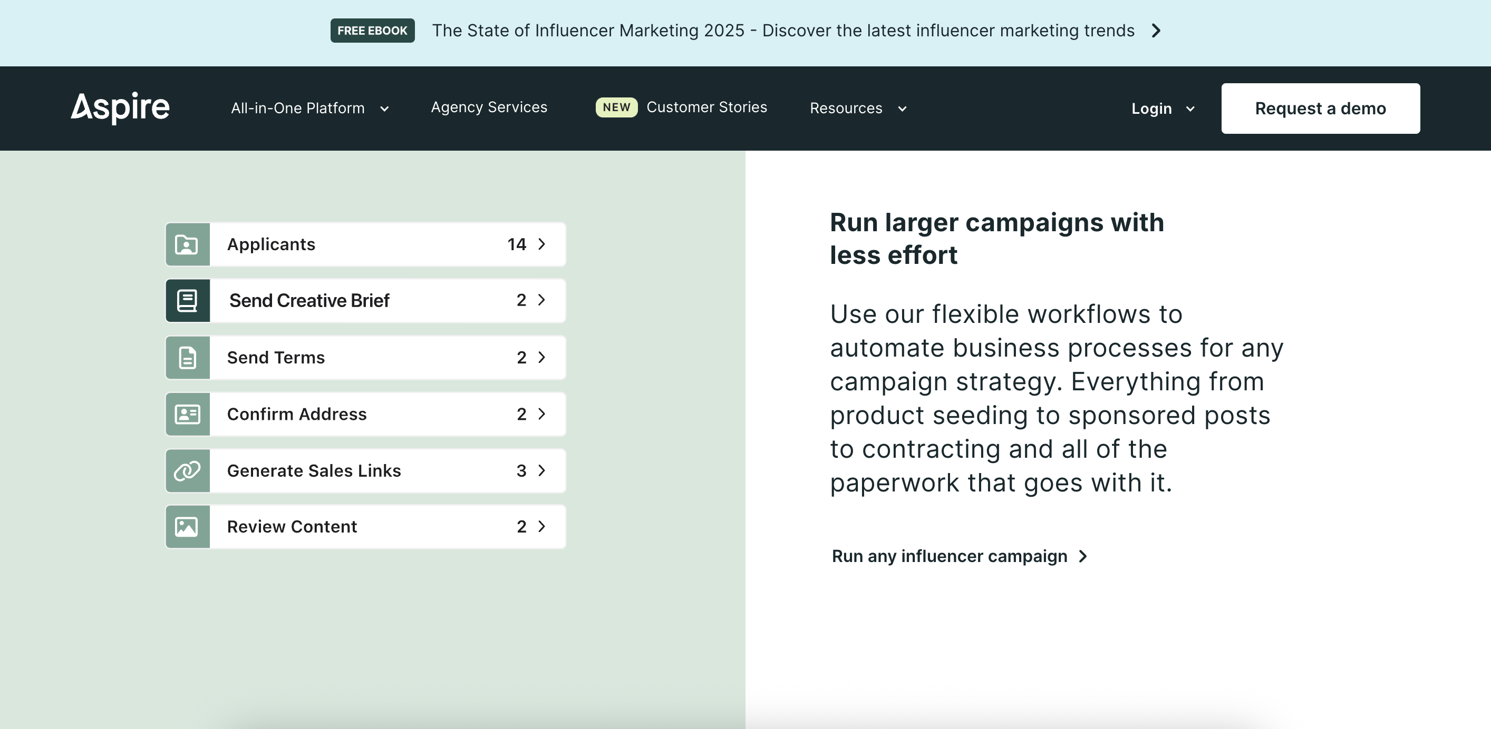Open the Agency Services menu item
The image size is (1491, 729).
point(489,107)
